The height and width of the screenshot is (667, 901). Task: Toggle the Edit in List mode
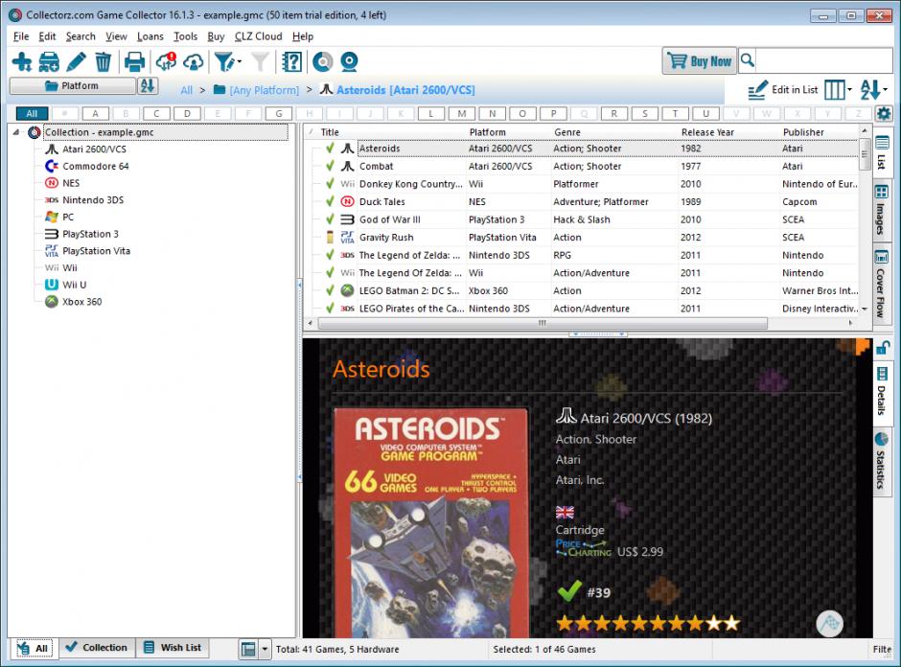click(x=783, y=90)
